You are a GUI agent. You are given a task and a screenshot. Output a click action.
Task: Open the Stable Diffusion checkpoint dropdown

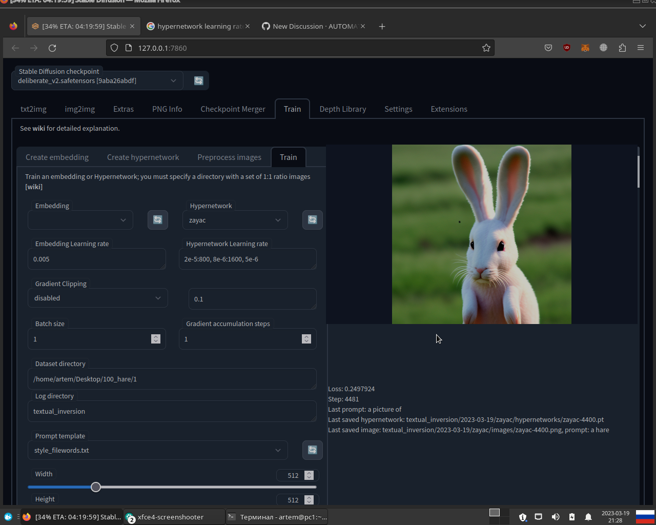(x=97, y=80)
